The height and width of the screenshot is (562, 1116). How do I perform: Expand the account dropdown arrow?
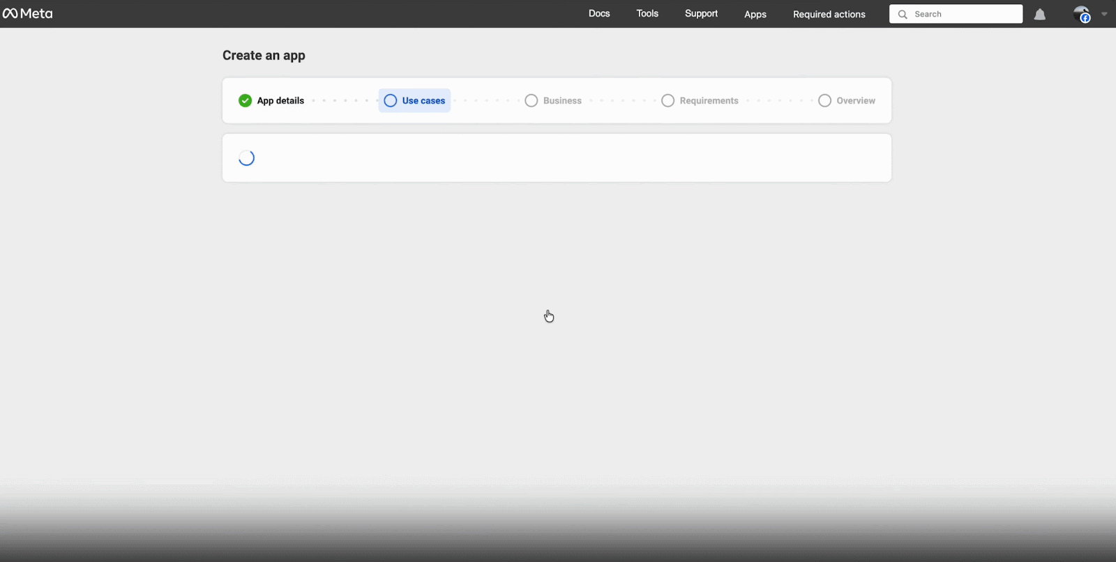click(x=1104, y=14)
